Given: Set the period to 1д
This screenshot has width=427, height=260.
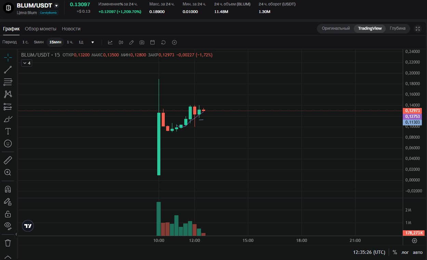Looking at the screenshot, I should click(81, 42).
